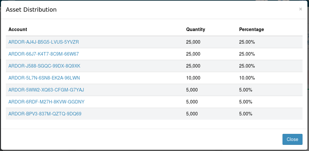Screen dimensions: 309x151
Task: Click the Percentage column header
Action: click(x=251, y=29)
